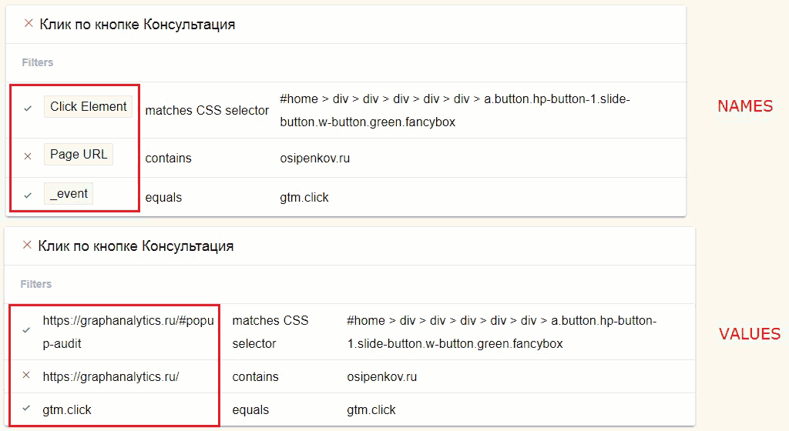Viewport: 789px width, 431px height.
Task: Click X icon next to Page URL
Action: pos(28,156)
